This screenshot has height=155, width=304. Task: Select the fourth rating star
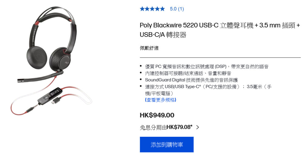[x=157, y=9]
